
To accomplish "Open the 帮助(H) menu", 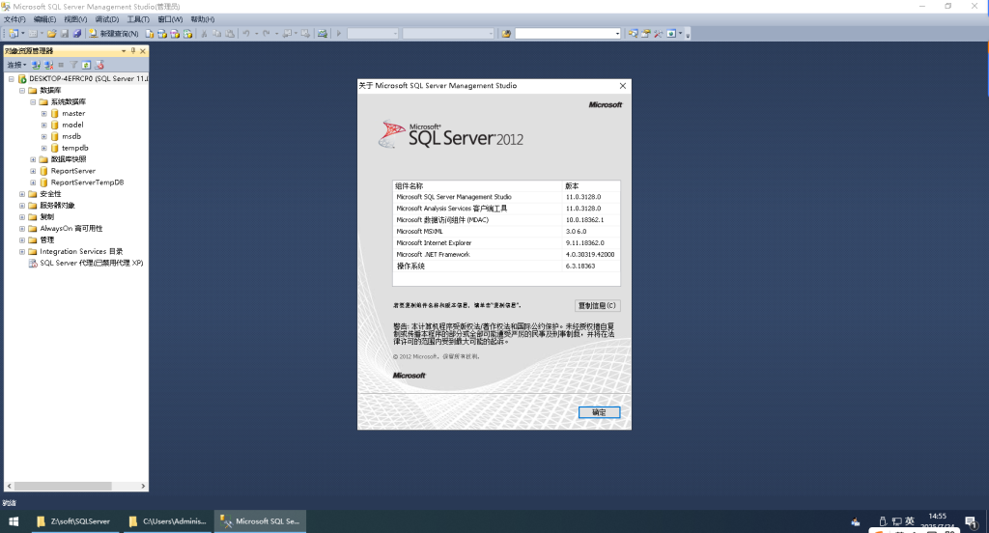I will [203, 19].
